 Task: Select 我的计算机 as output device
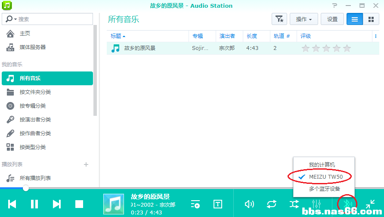322,165
